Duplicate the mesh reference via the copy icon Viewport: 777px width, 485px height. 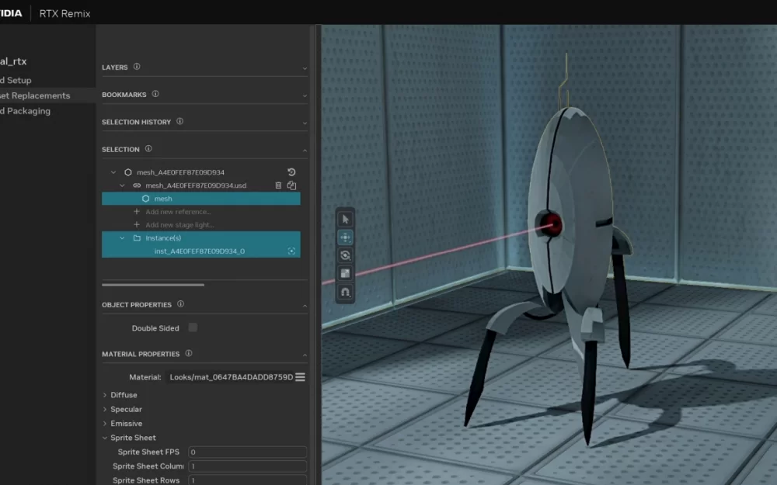(291, 185)
